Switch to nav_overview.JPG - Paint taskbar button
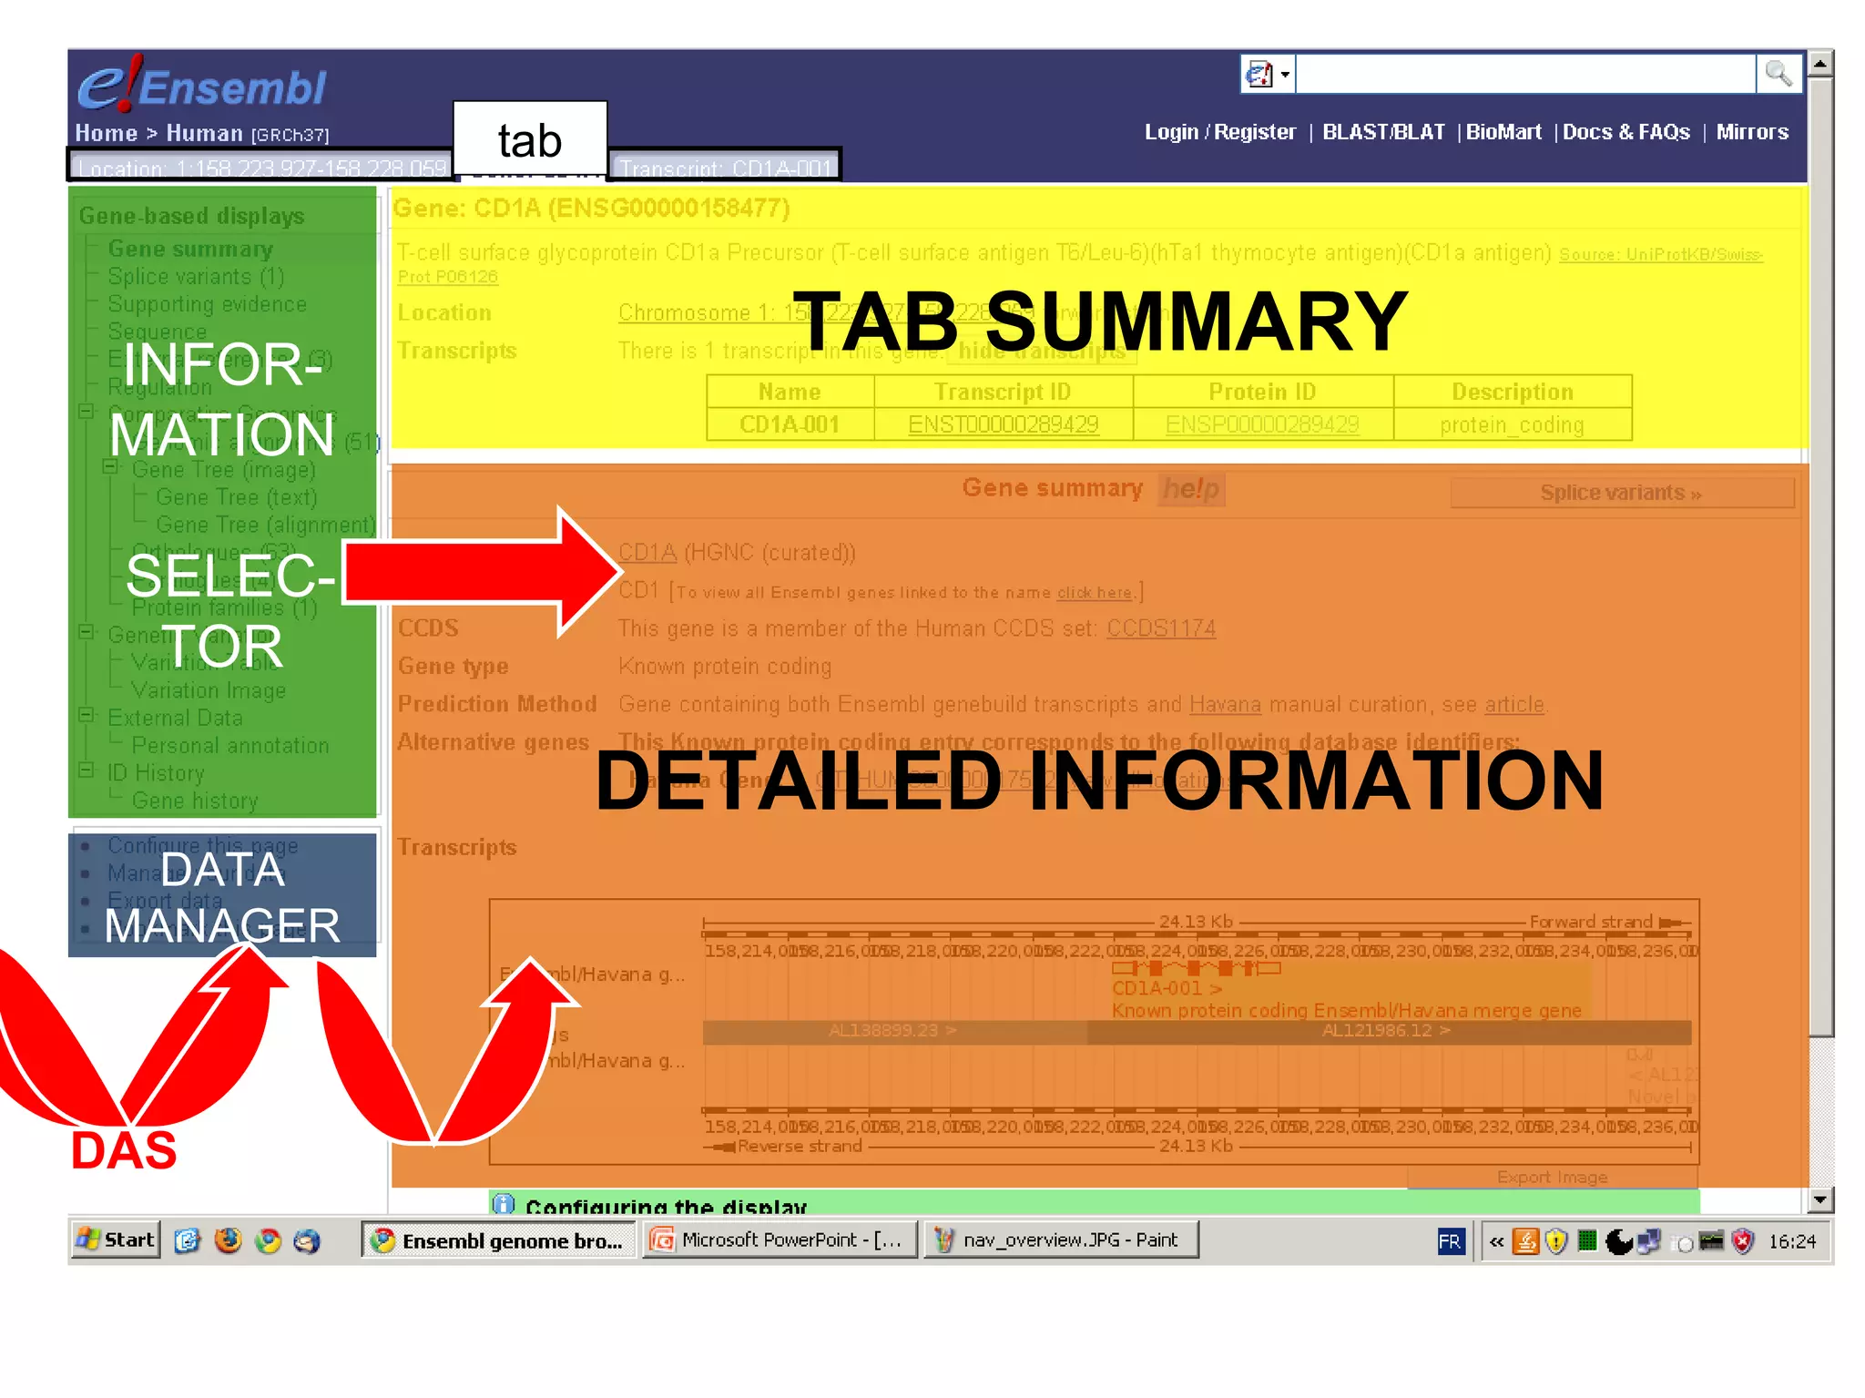 click(x=1061, y=1240)
